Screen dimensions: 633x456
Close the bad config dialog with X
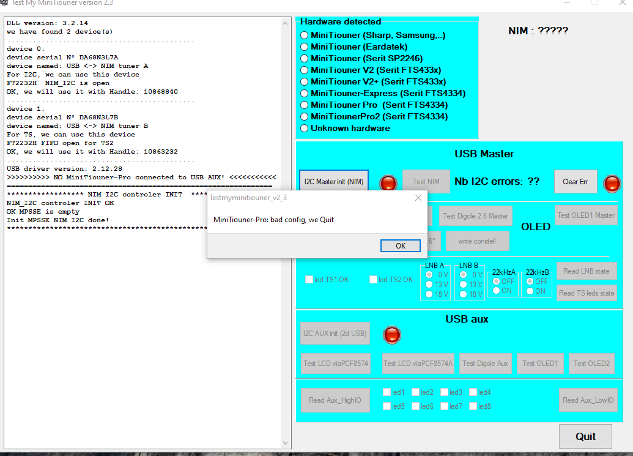(418, 198)
